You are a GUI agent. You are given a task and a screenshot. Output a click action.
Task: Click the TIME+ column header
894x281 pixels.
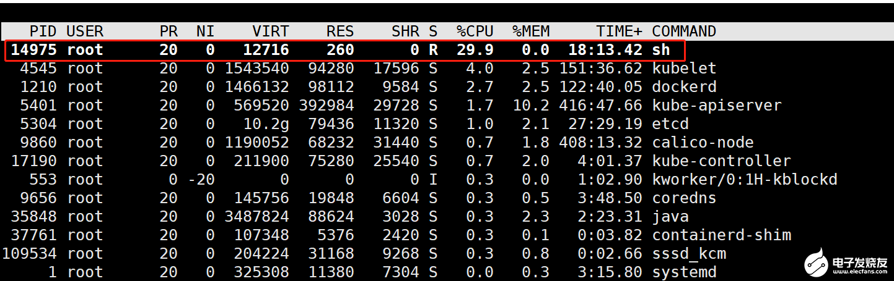coord(619,31)
